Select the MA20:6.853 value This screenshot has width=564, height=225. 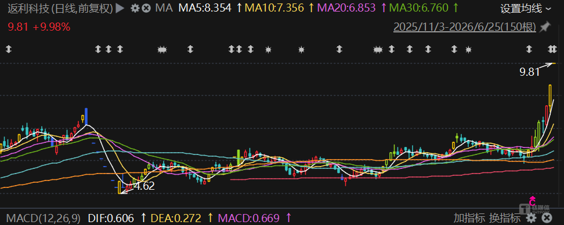(347, 8)
